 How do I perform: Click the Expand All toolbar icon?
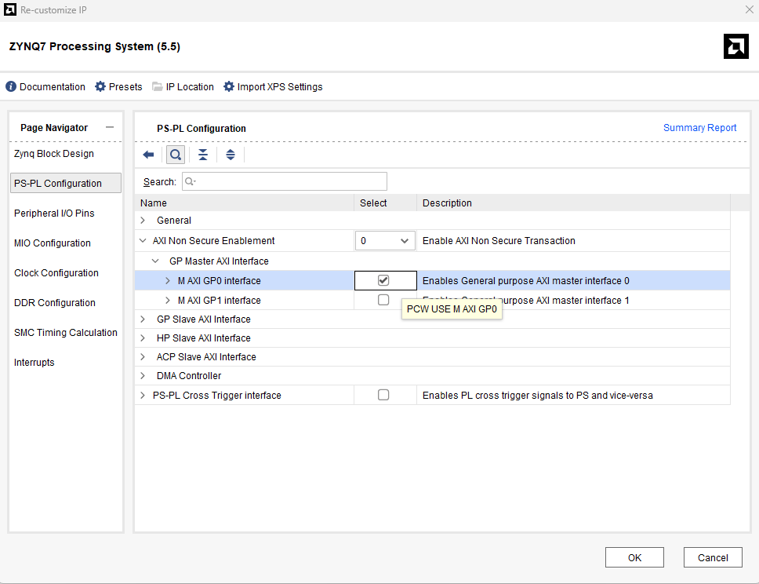[x=231, y=155]
